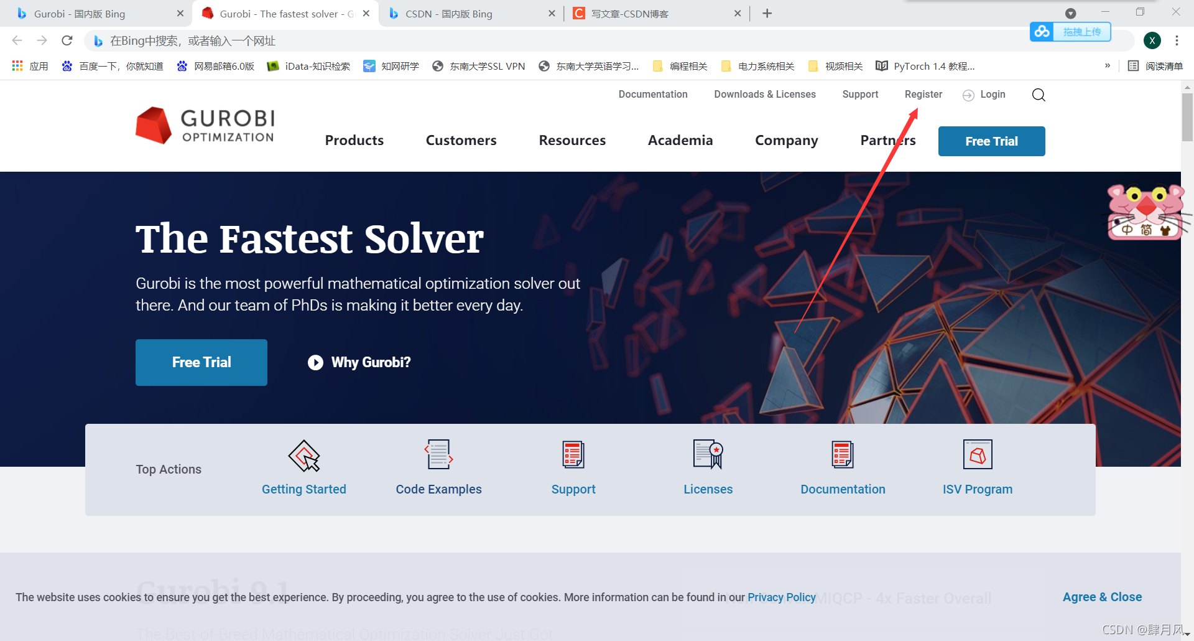
Task: Open the 东南大学SSL VPN bookmark
Action: 479,66
